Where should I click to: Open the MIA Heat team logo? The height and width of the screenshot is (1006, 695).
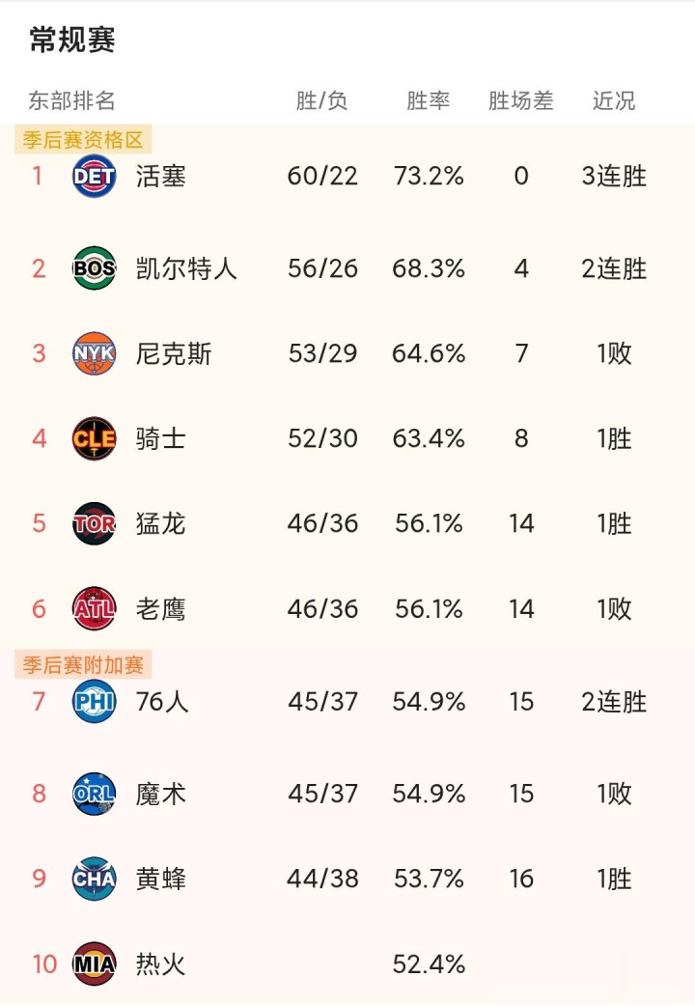click(94, 964)
